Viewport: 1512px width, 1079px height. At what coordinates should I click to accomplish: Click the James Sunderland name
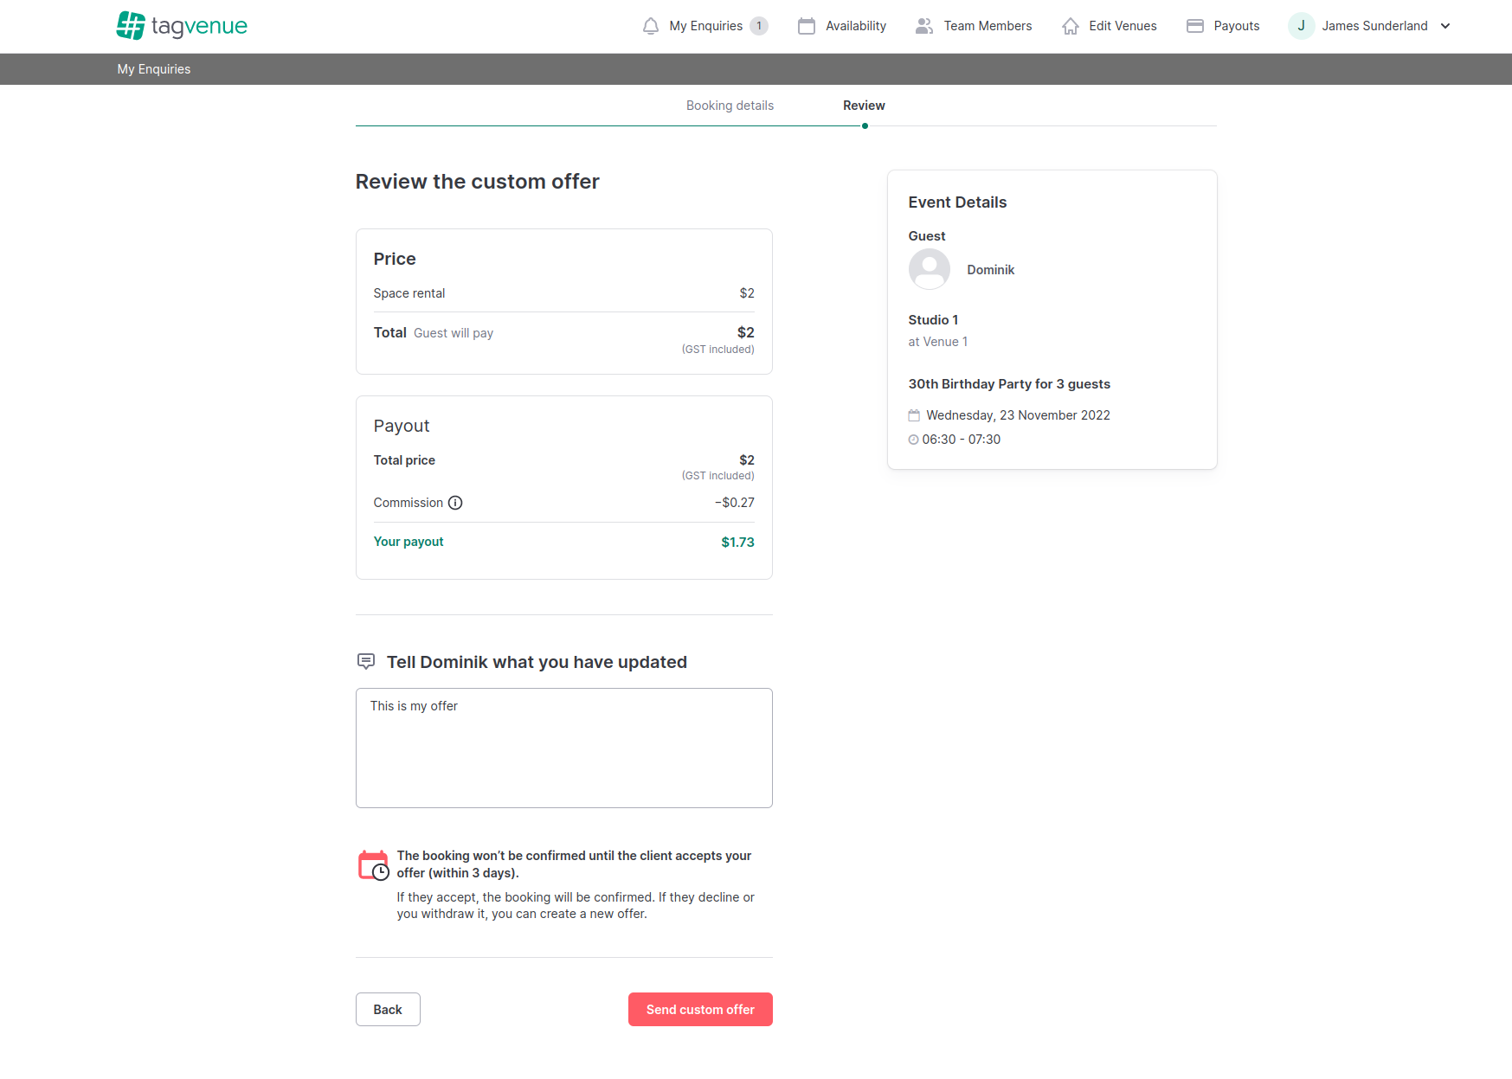pos(1374,26)
